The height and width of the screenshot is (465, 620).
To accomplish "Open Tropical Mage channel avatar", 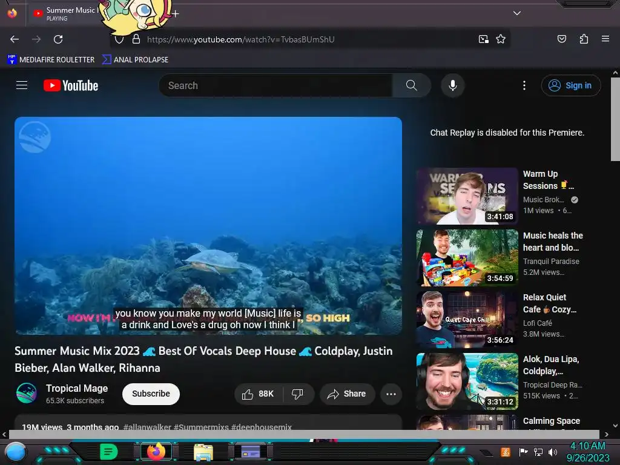I will [x=27, y=394].
